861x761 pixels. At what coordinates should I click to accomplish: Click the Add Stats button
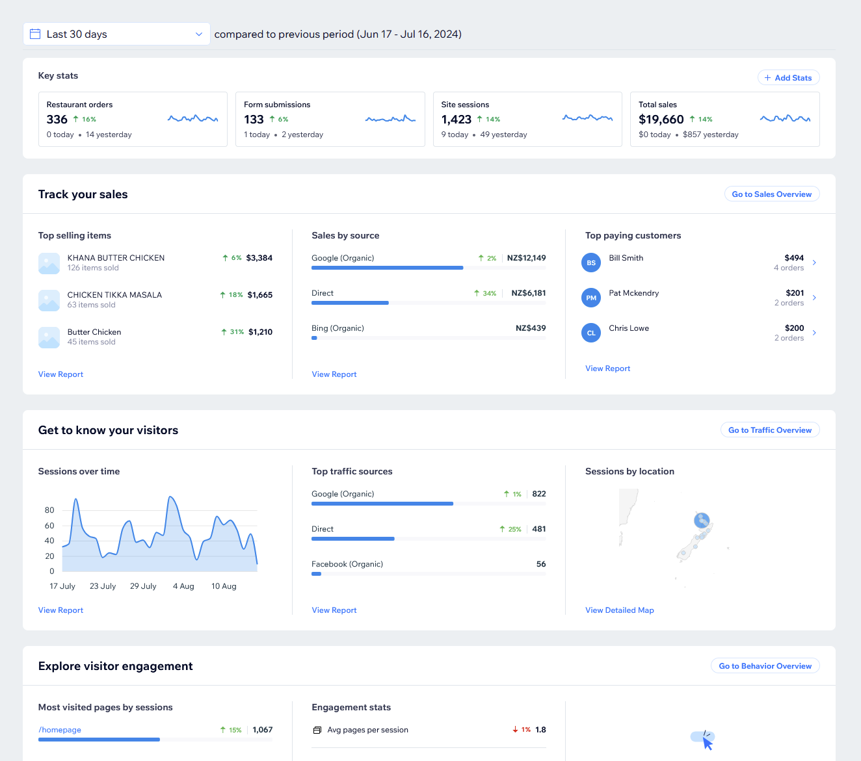pyautogui.click(x=788, y=77)
